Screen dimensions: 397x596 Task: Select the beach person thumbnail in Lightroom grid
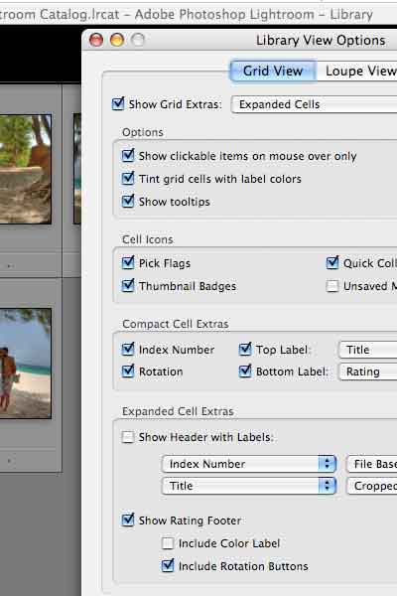(26, 364)
